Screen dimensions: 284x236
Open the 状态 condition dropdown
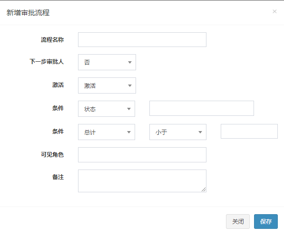point(107,109)
